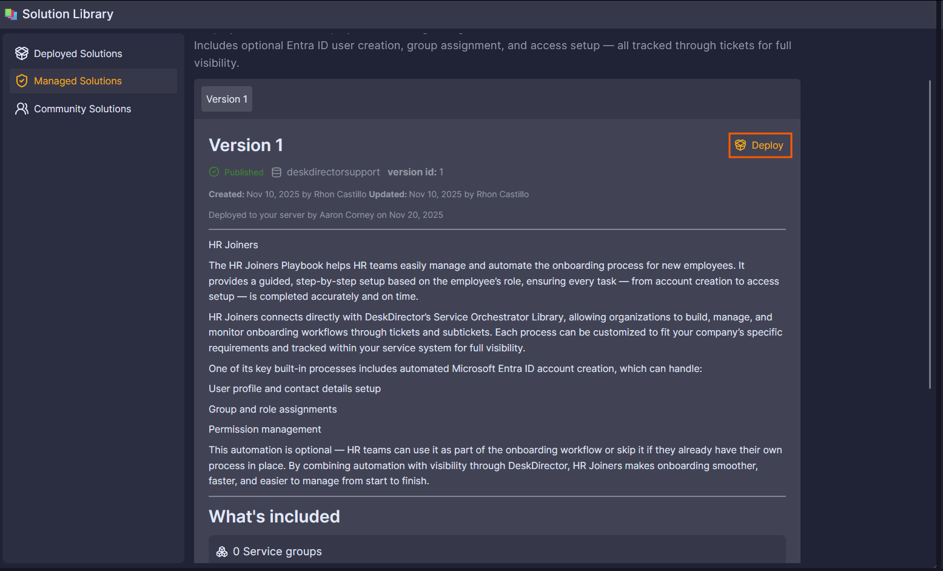Click the Community Solutions people icon
Viewport: 943px width, 571px height.
pyautogui.click(x=22, y=109)
